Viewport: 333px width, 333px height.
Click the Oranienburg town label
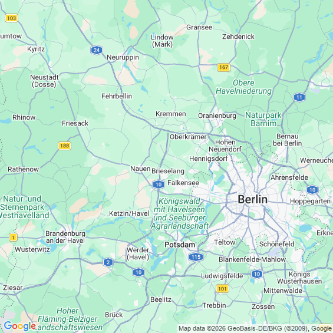(217, 116)
